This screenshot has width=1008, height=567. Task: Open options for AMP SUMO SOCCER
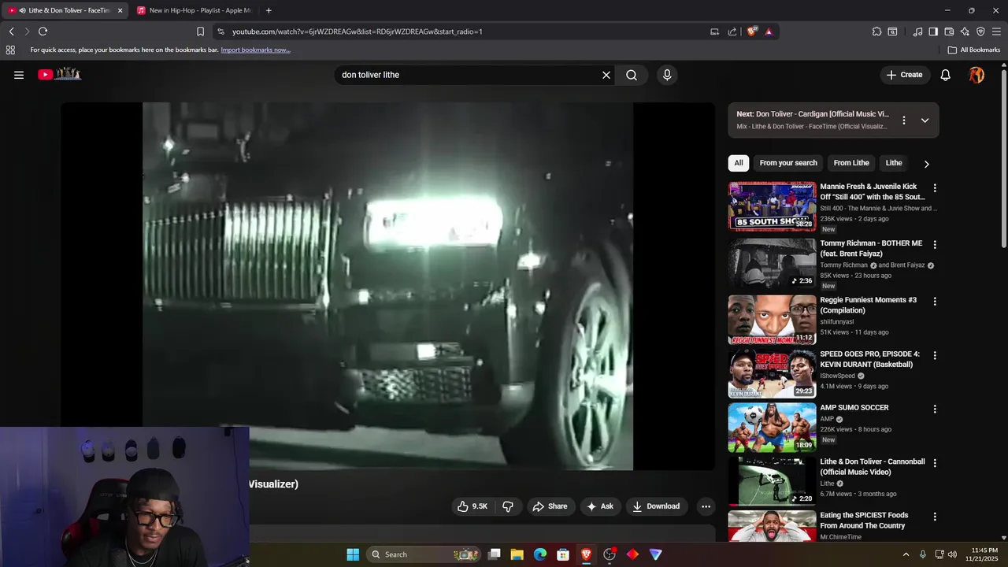(935, 409)
